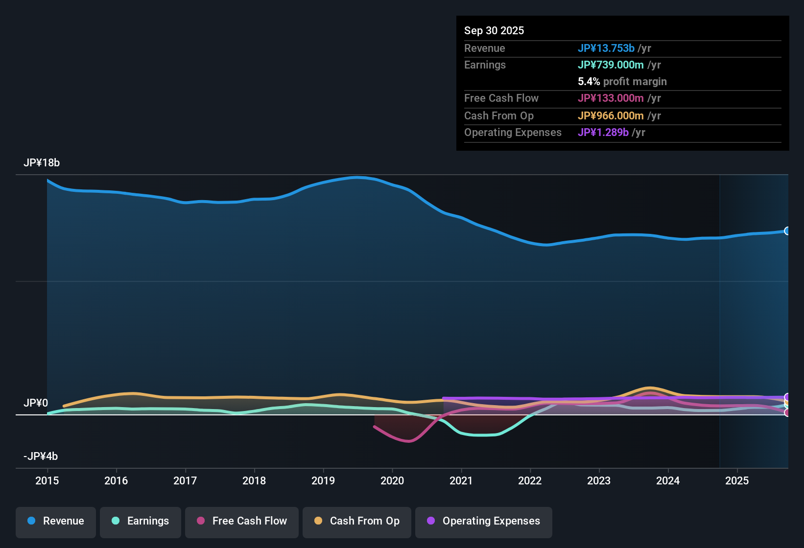
Task: Click the orange Cash From Op legend dot
Action: pos(319,521)
